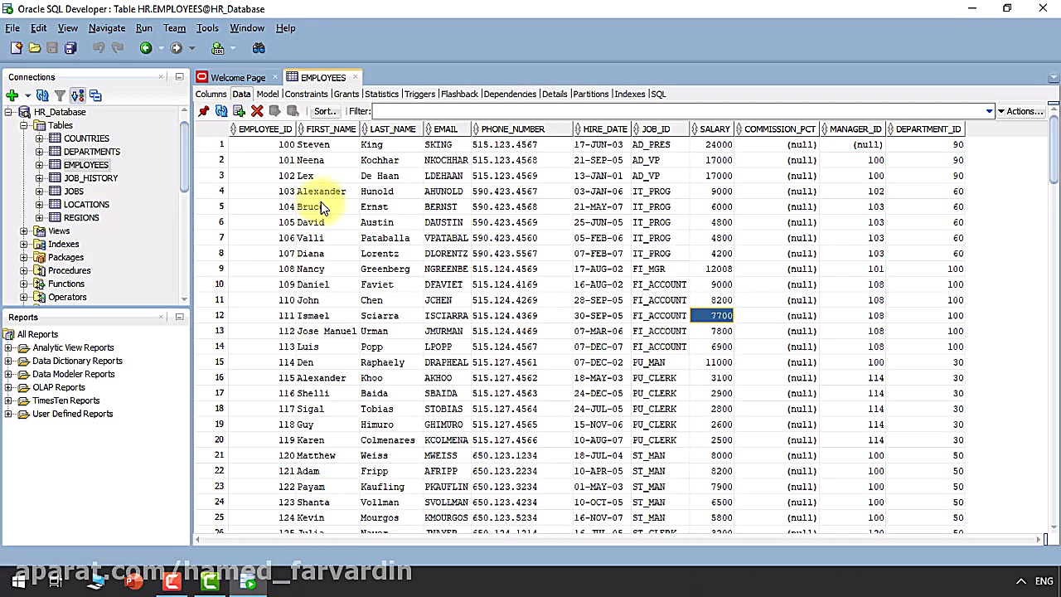Image resolution: width=1061 pixels, height=597 pixels.
Task: Switch to the Constraints tab
Action: pos(306,94)
